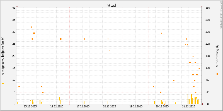Select the 21.12.2025 date label
Screen dimensions: 223x111
coord(188,107)
